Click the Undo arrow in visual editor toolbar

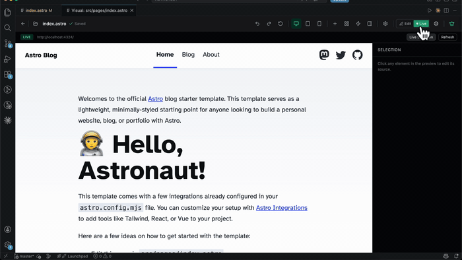[x=257, y=24]
